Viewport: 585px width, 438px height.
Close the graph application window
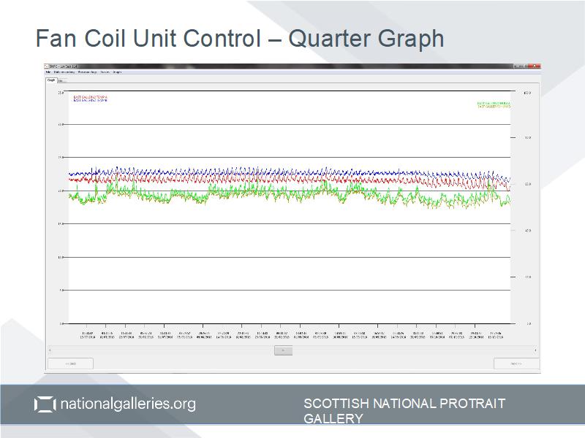[x=536, y=66]
